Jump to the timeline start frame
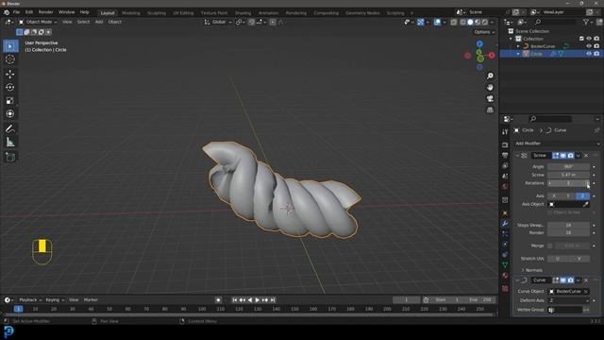This screenshot has width=604, height=340. click(235, 300)
